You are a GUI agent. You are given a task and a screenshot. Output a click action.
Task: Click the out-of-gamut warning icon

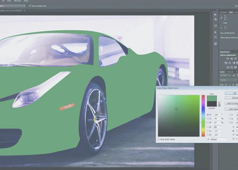(219, 103)
